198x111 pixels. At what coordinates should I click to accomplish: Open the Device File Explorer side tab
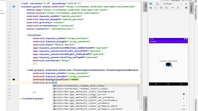196,105
